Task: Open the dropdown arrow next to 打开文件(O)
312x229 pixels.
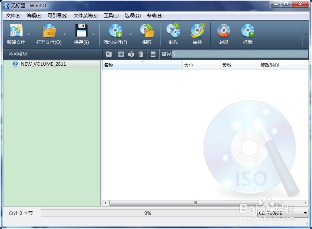Action: 65,34
